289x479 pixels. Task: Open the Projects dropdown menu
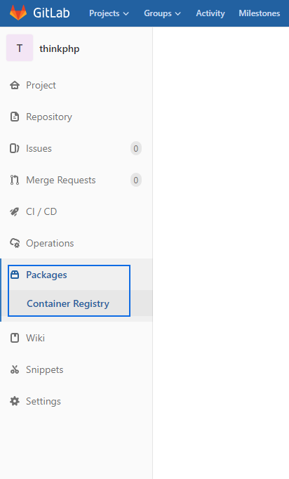[x=109, y=13]
